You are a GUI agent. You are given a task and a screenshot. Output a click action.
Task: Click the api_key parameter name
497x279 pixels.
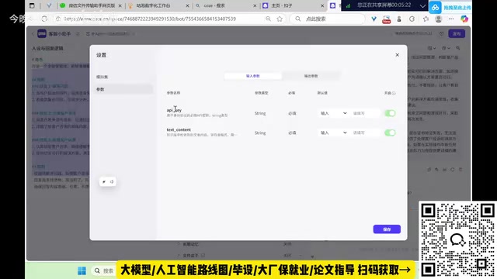(174, 110)
